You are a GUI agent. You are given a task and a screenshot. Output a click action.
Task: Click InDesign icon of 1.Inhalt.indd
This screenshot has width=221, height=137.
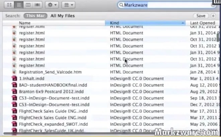pos(14,78)
